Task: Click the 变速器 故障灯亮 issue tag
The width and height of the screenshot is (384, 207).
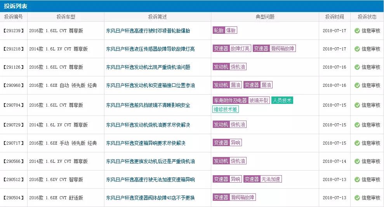Action: 232,48
